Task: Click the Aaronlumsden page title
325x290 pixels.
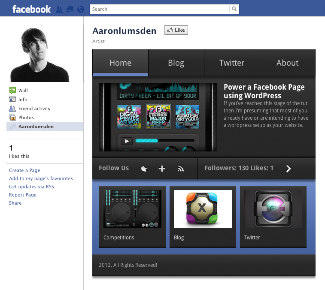Action: click(x=125, y=31)
